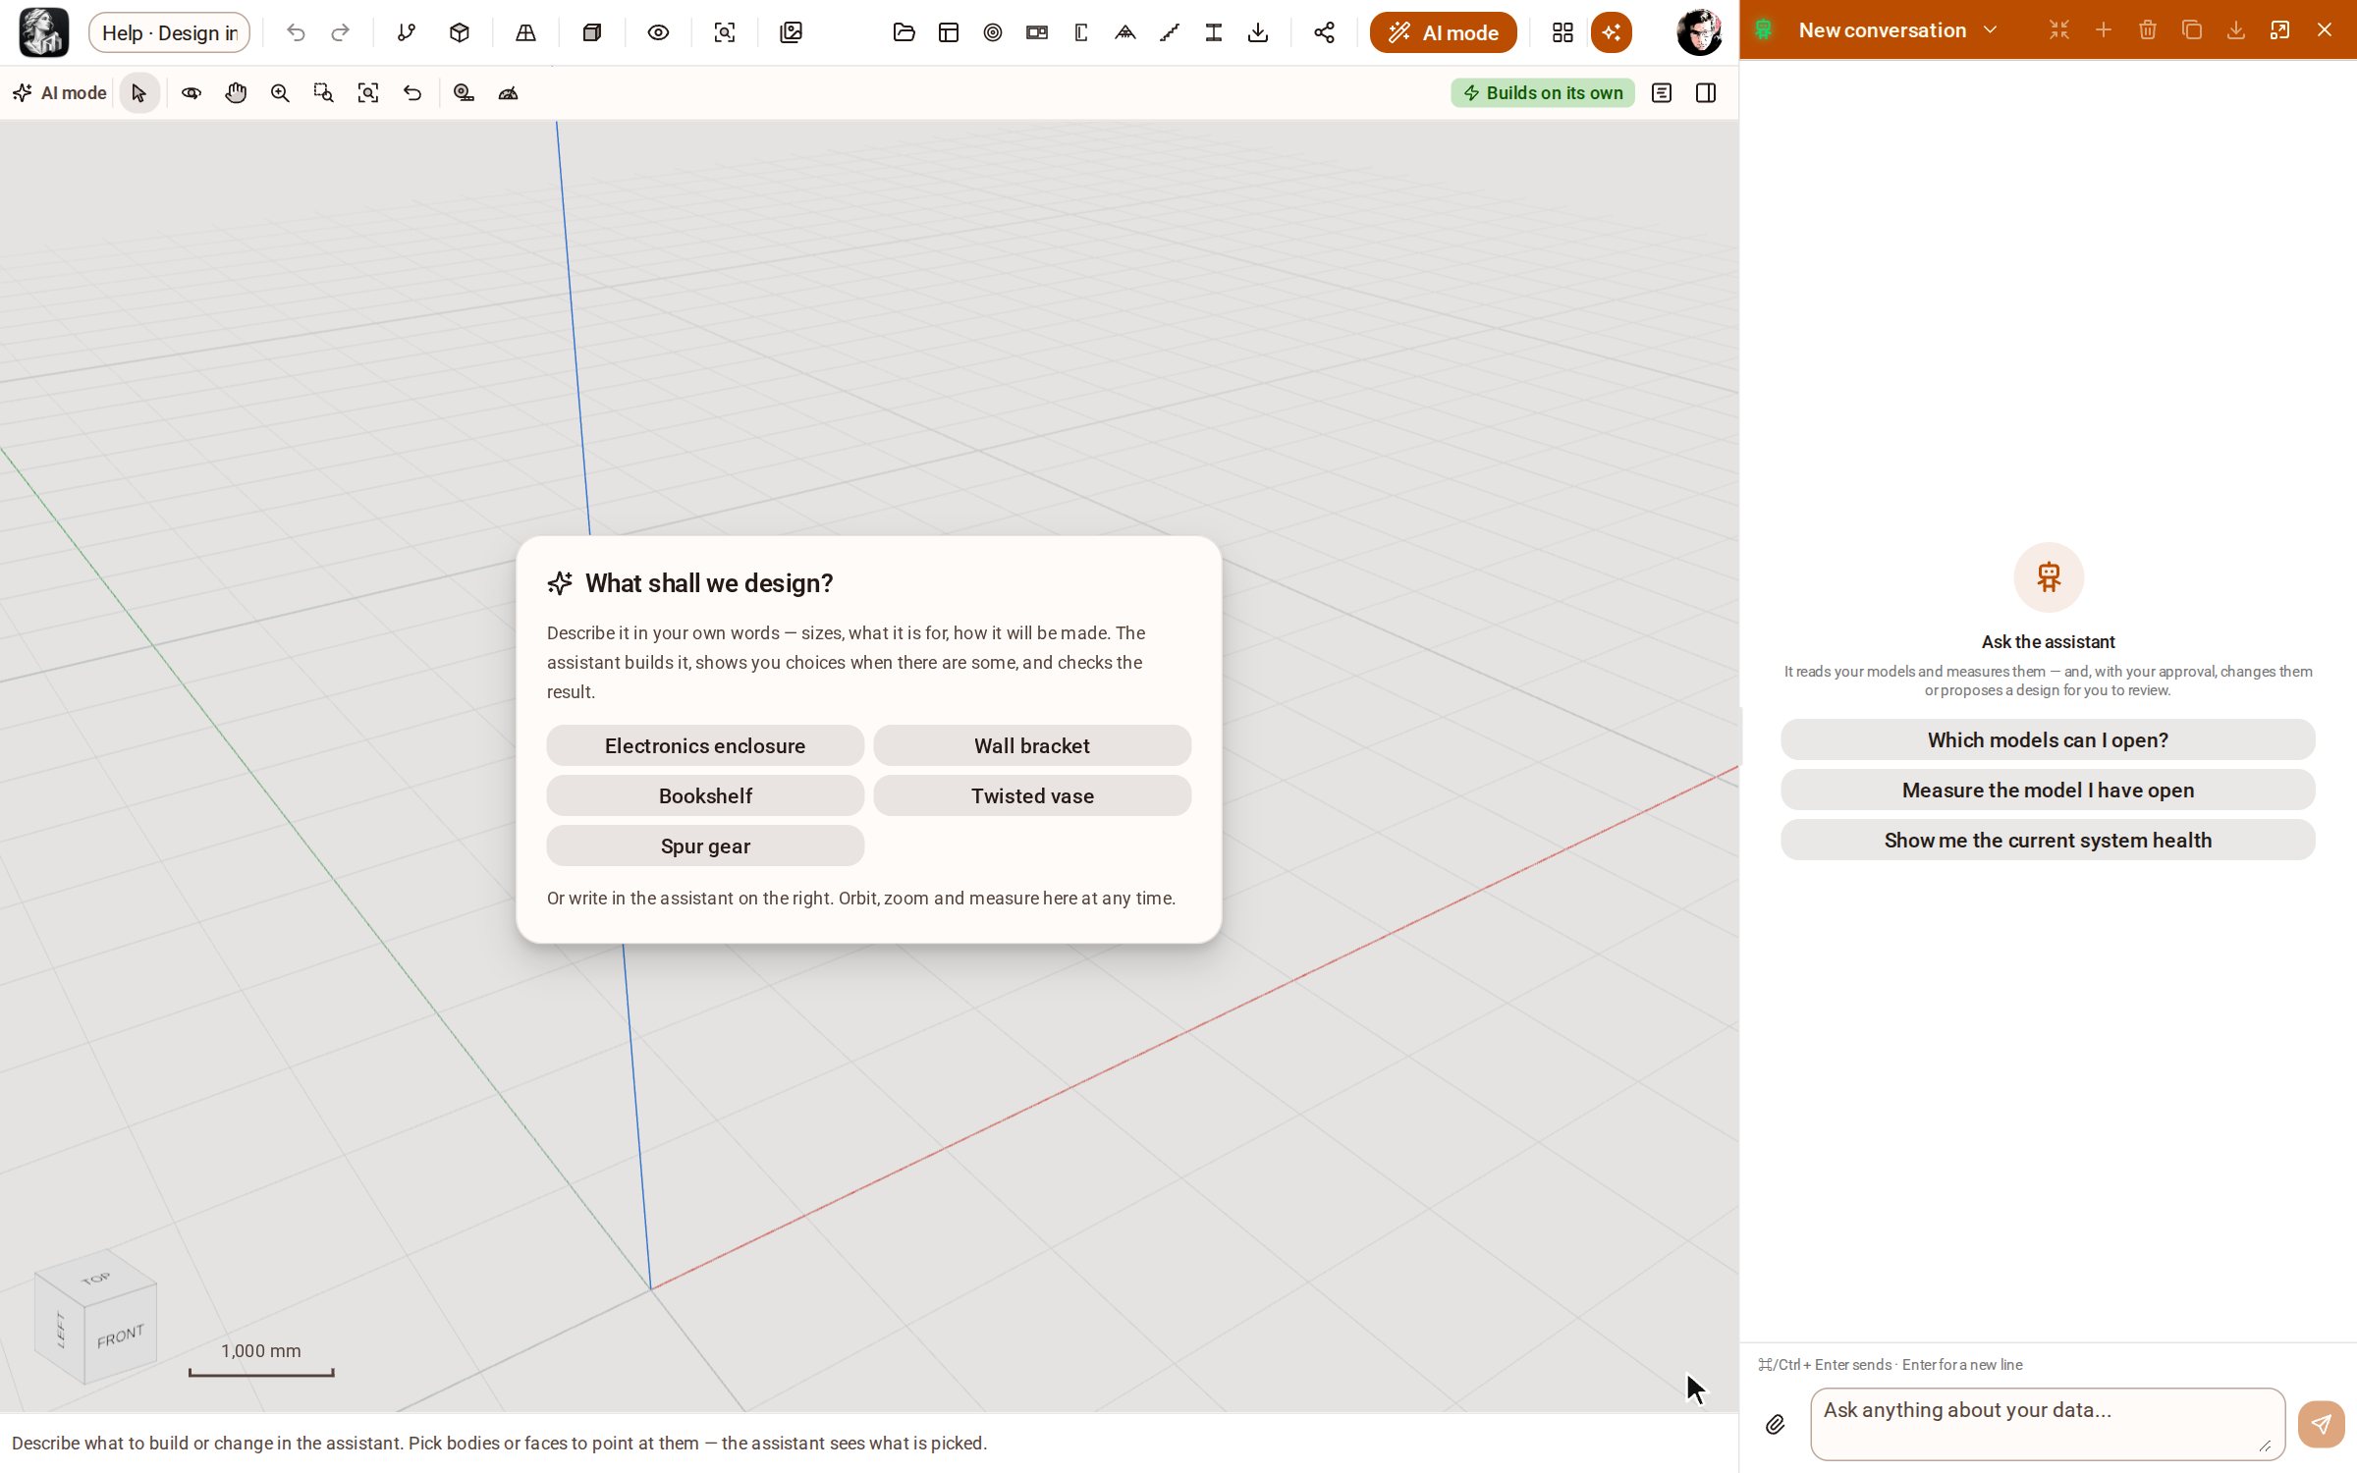Open the user profile avatar
The height and width of the screenshot is (1473, 2357).
point(1699,32)
